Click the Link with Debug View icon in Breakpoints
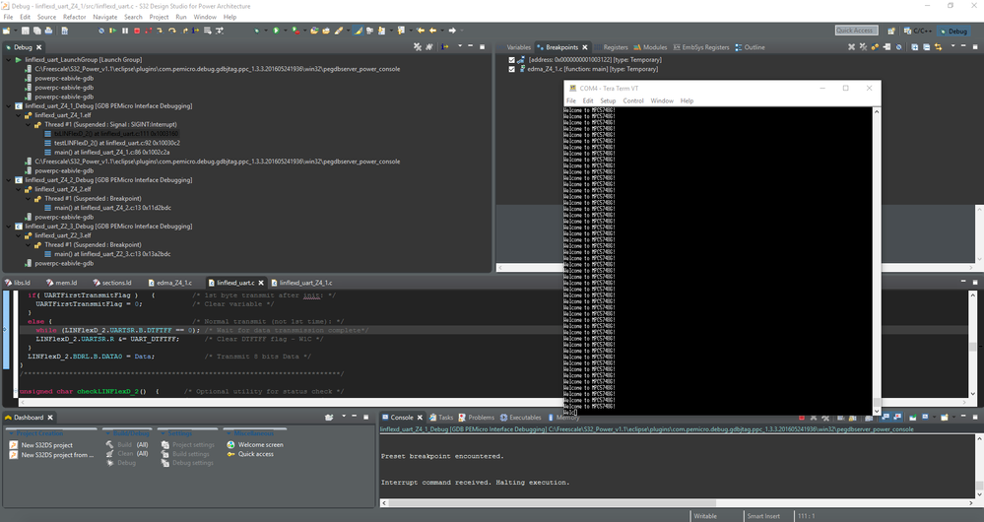The height and width of the screenshot is (522, 984). (x=938, y=47)
